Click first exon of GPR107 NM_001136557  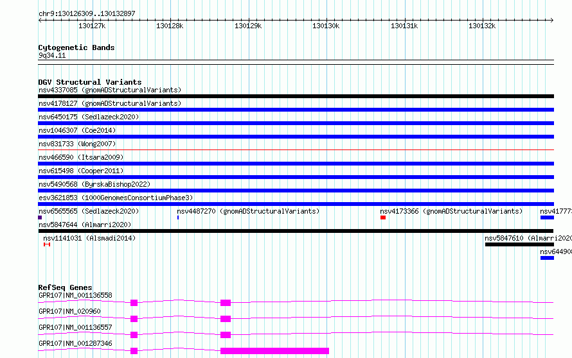(134, 335)
